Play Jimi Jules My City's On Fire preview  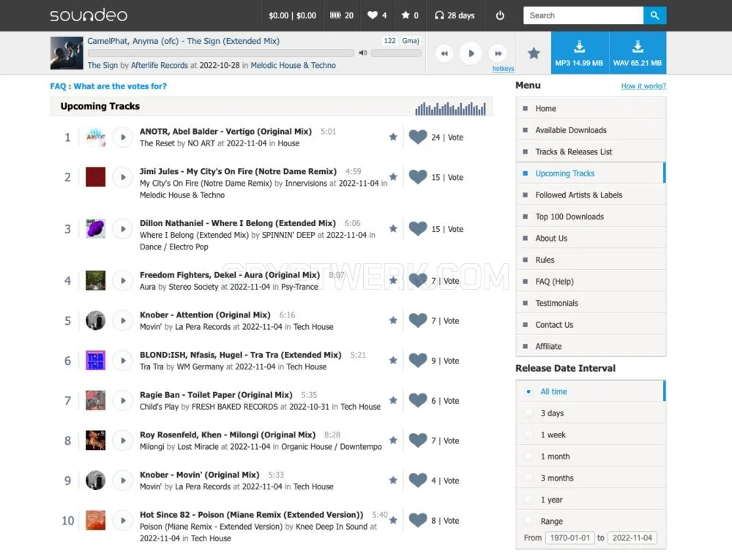tap(123, 177)
